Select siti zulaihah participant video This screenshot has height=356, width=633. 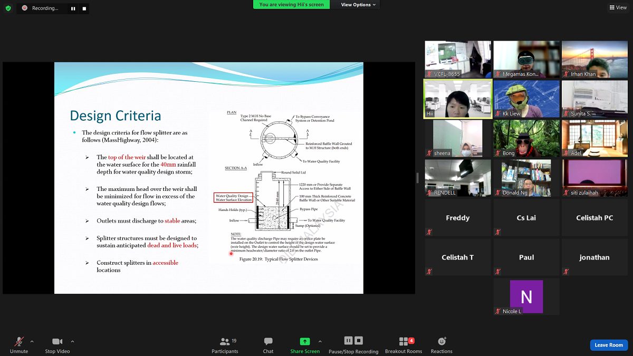point(594,178)
